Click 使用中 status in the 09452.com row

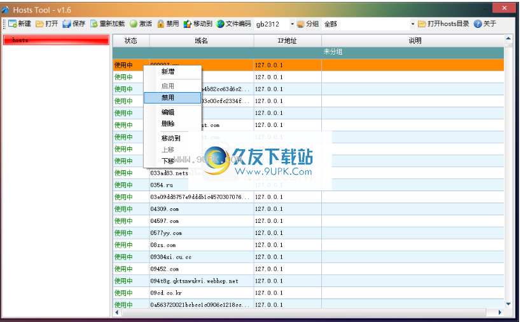click(x=123, y=269)
